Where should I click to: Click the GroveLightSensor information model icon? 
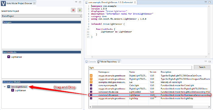[x=9, y=87]
